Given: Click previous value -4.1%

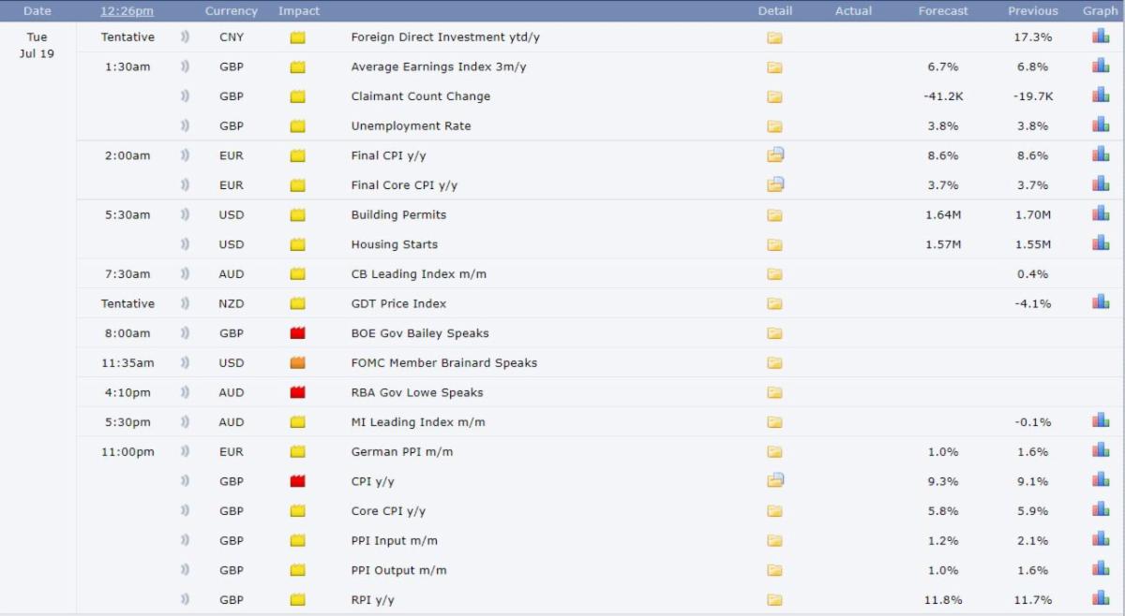Looking at the screenshot, I should click(1033, 304).
